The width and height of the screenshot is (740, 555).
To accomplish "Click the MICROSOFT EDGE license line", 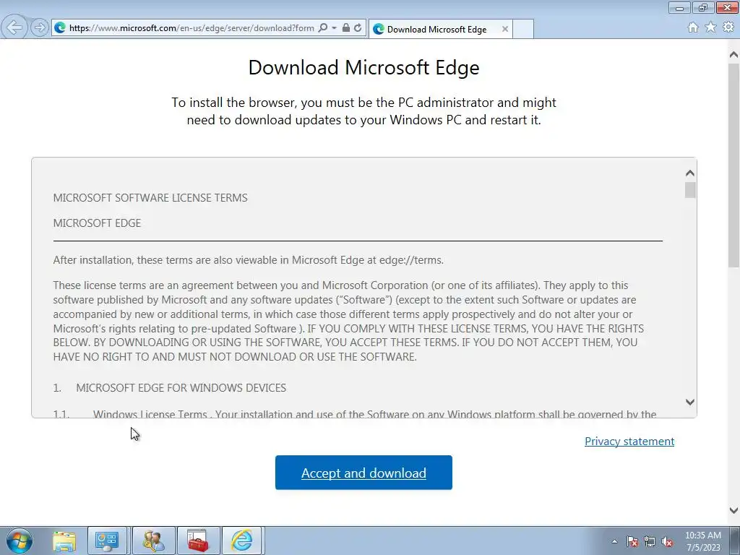I will point(98,223).
